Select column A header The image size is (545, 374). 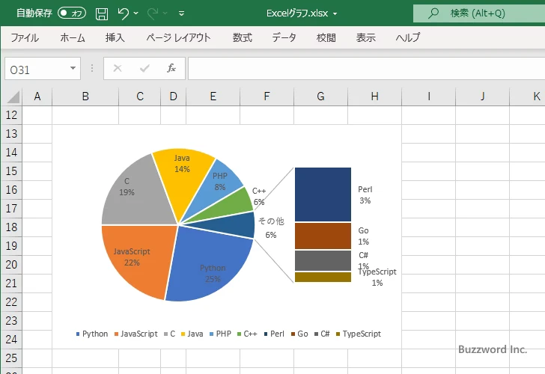pos(37,96)
